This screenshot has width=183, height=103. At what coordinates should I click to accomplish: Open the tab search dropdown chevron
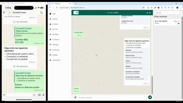click(x=49, y=4)
